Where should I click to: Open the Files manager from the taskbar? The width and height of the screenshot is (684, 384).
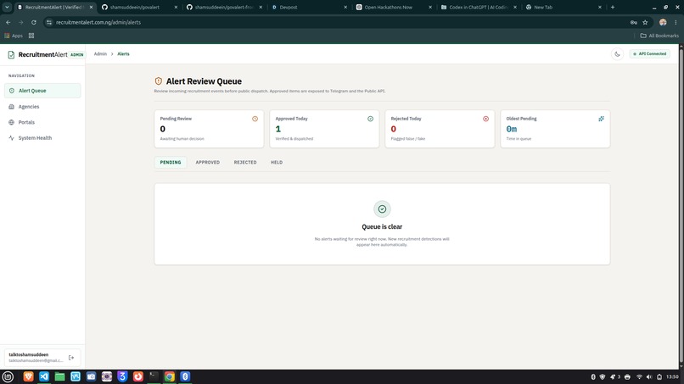click(59, 376)
